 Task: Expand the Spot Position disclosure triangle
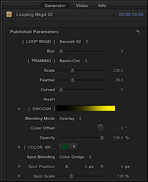19,166
